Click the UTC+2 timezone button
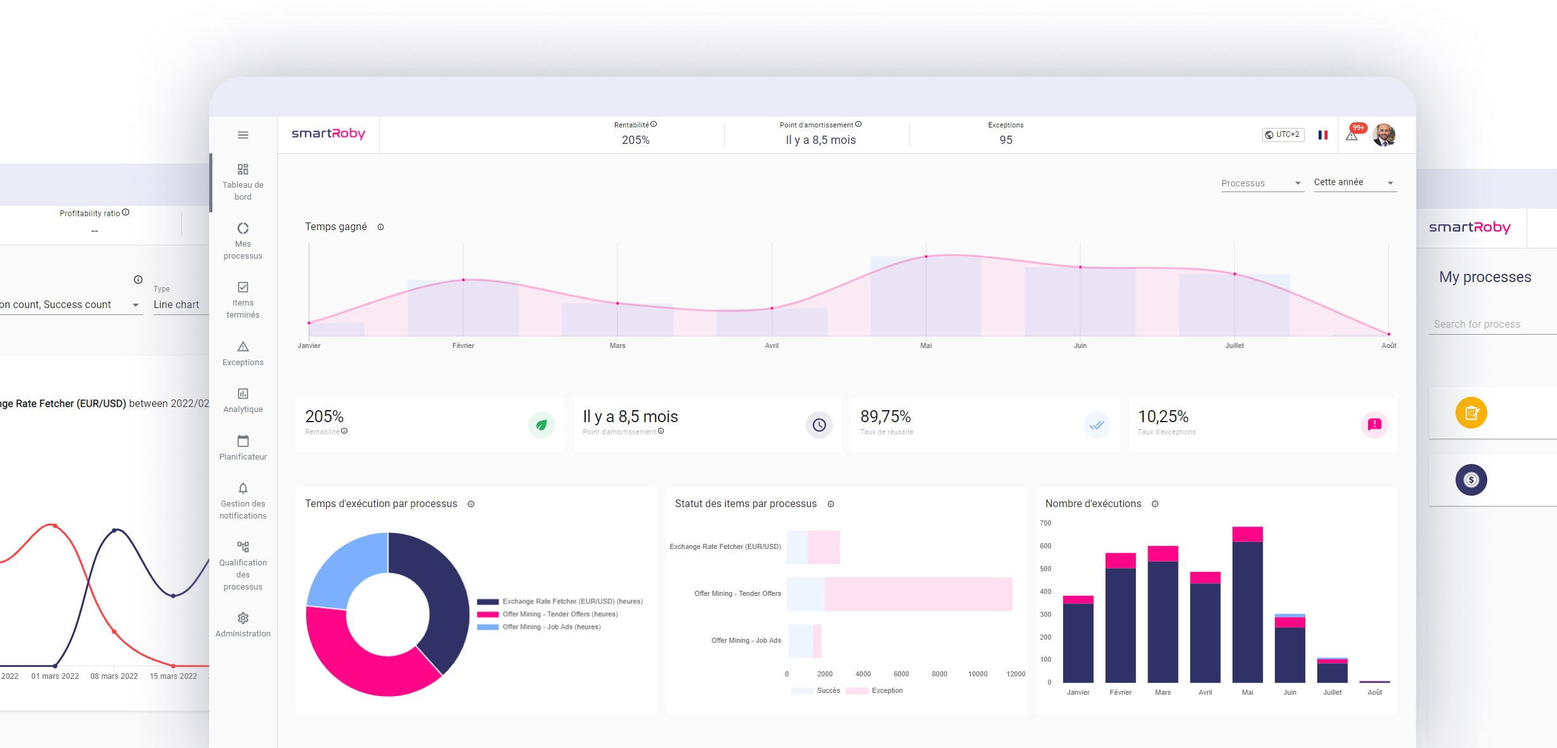 1282,134
